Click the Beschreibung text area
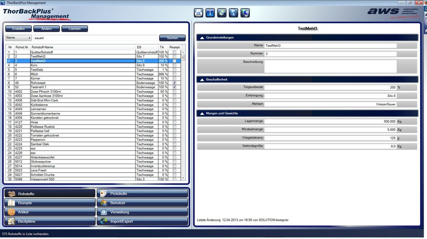427x239 pixels. pyautogui.click(x=330, y=66)
